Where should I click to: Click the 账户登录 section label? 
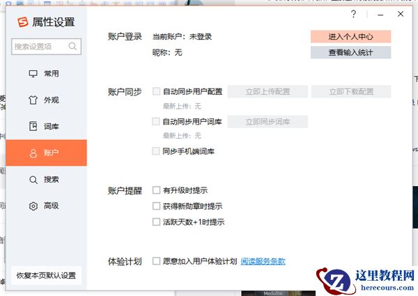(125, 37)
